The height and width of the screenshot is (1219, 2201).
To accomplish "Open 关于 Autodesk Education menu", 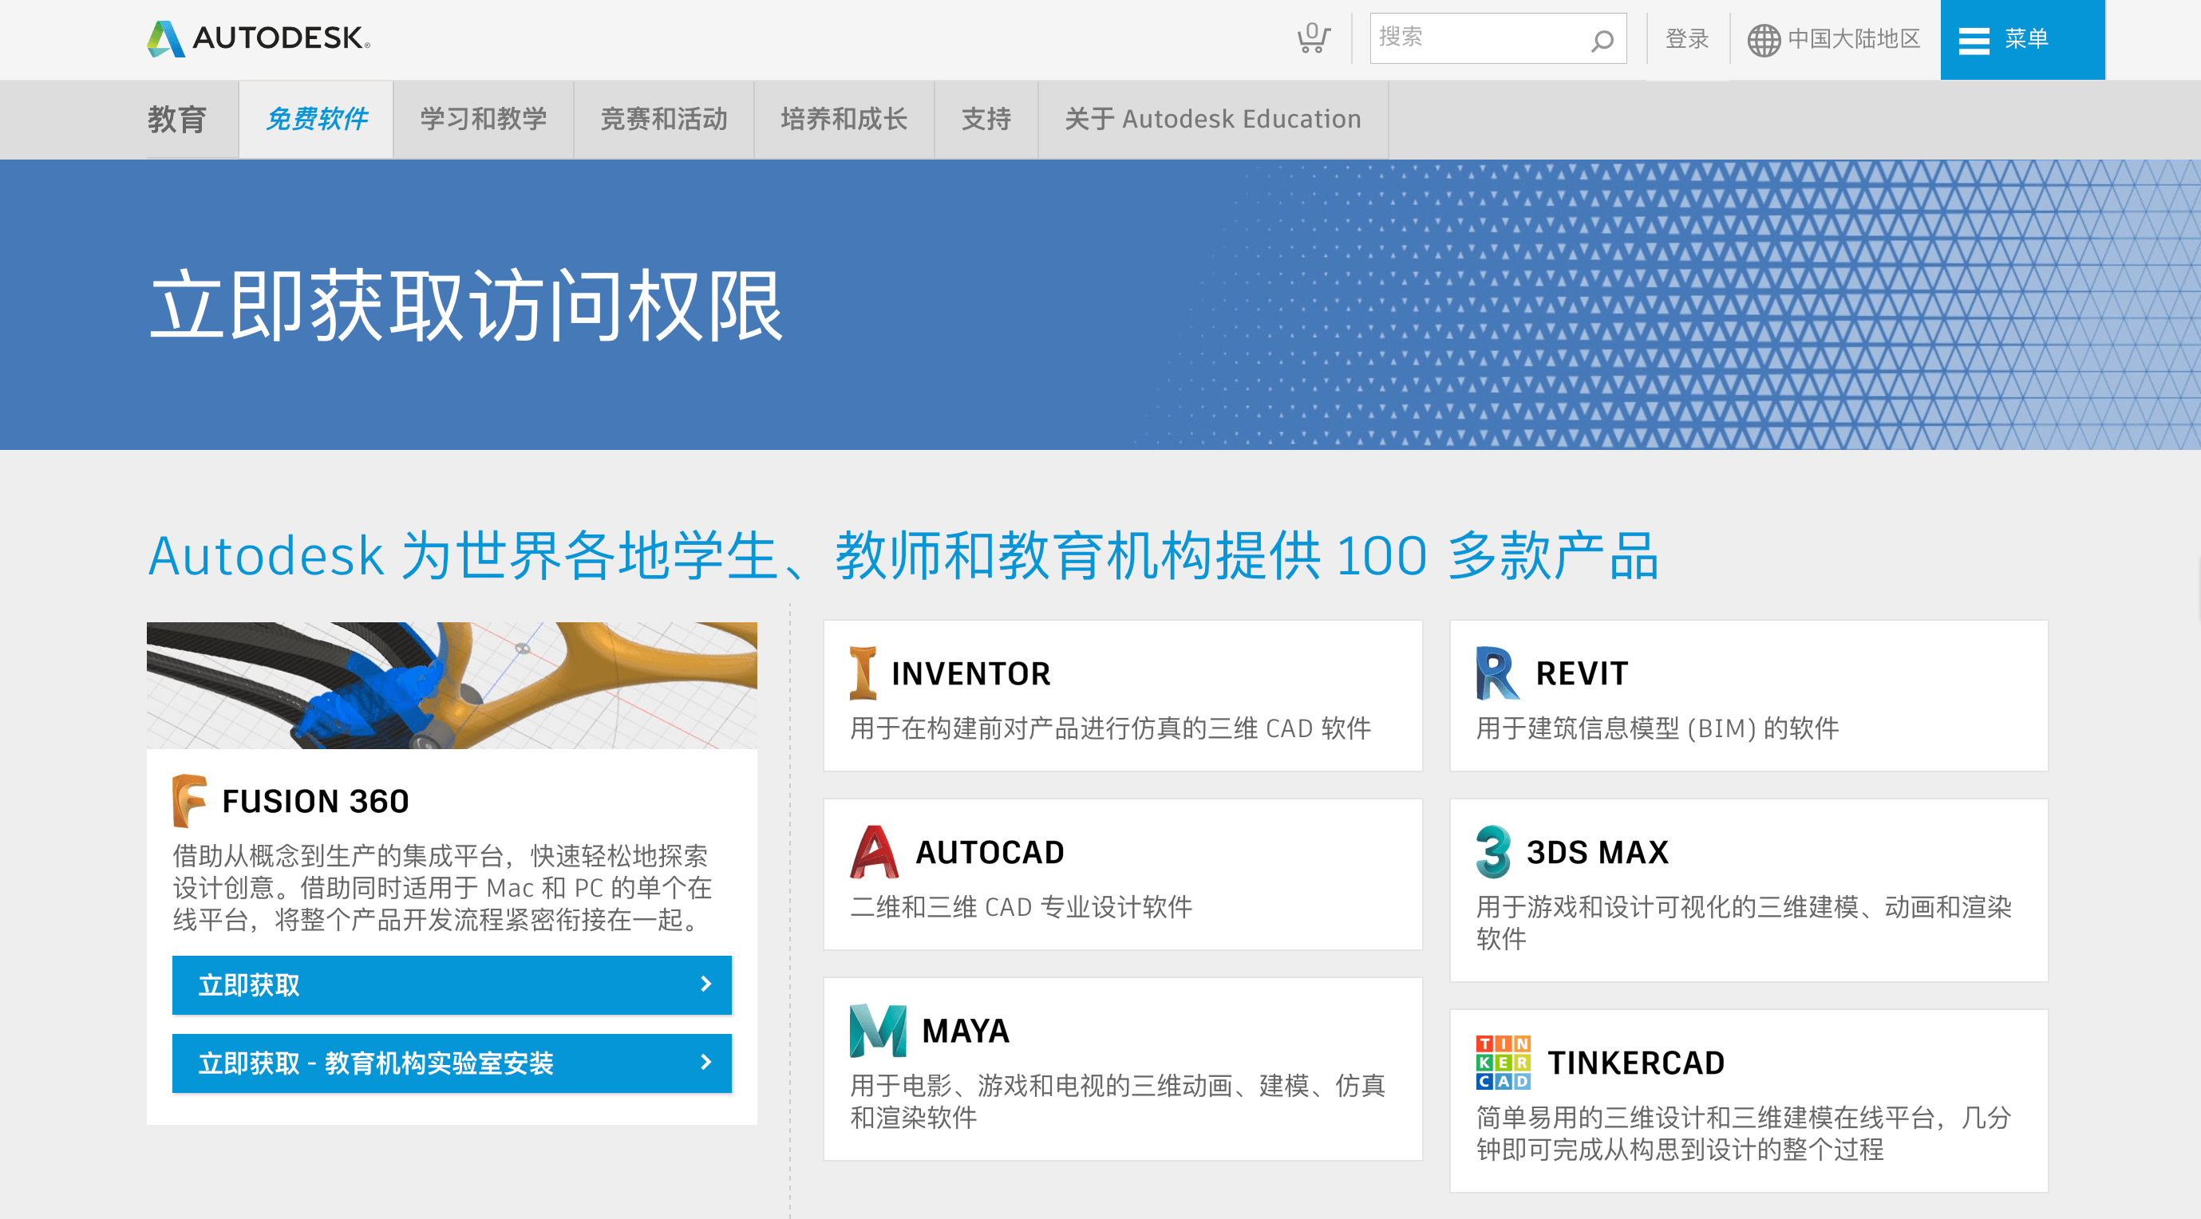I will point(1213,119).
